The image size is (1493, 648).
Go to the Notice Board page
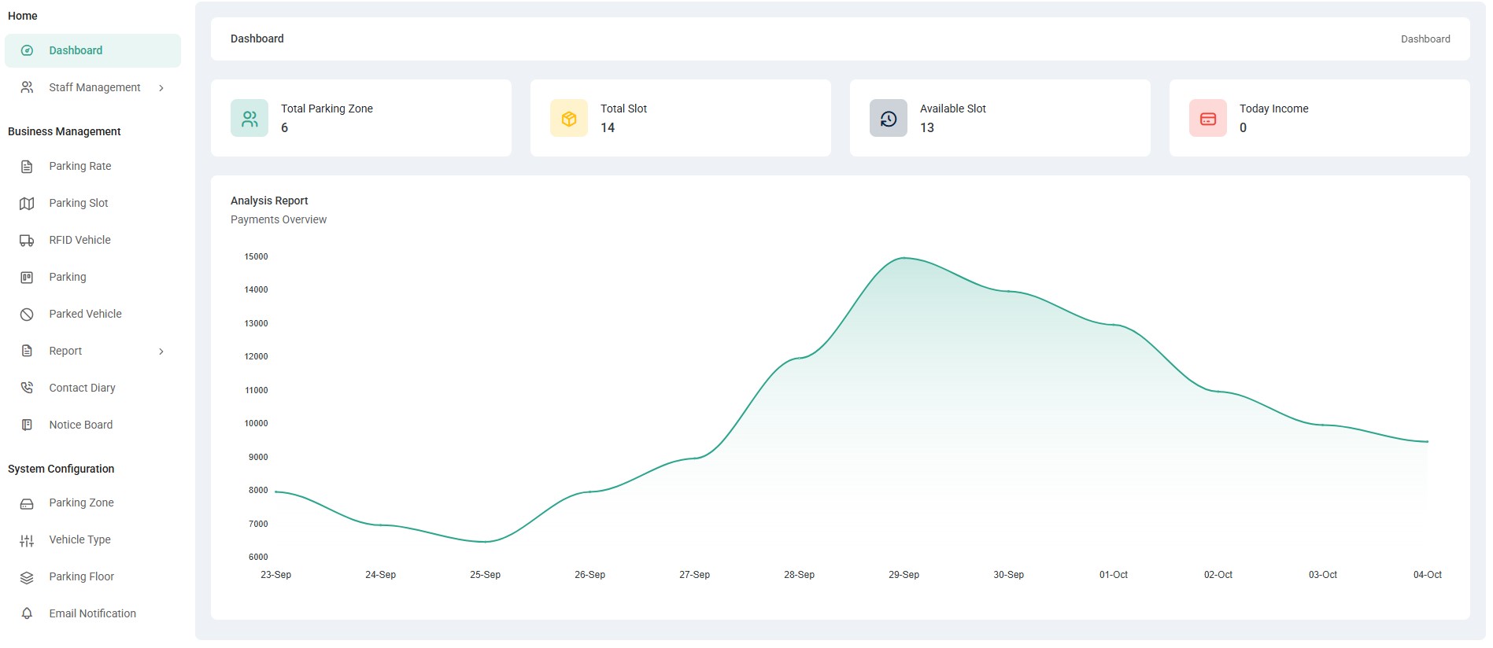(x=80, y=425)
